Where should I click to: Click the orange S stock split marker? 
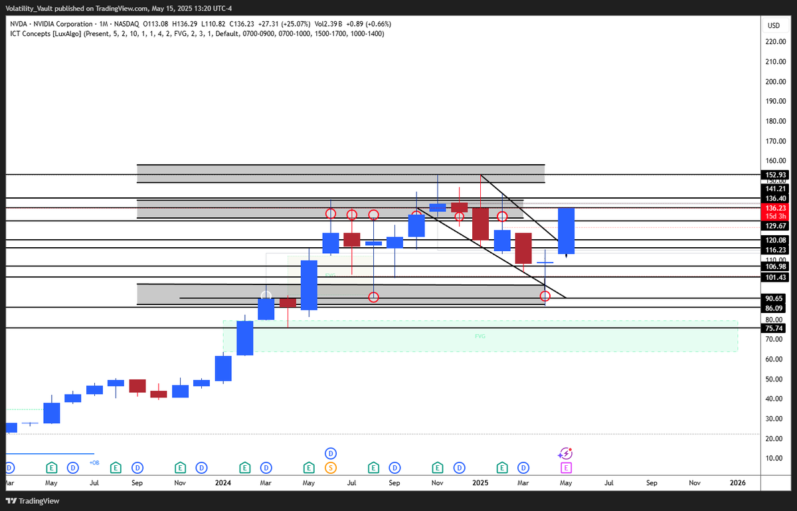330,467
